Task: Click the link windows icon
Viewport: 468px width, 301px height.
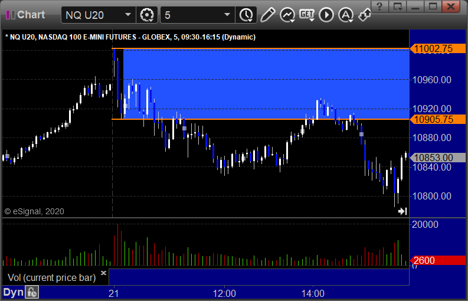Action: pyautogui.click(x=365, y=15)
